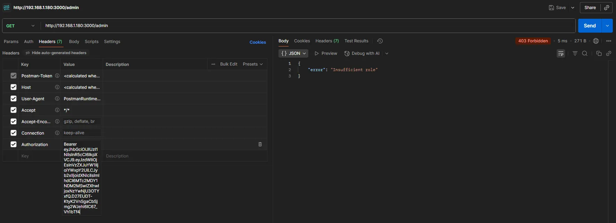
Task: Uncheck the Accept-Encoding header checkbox
Action: tap(14, 121)
